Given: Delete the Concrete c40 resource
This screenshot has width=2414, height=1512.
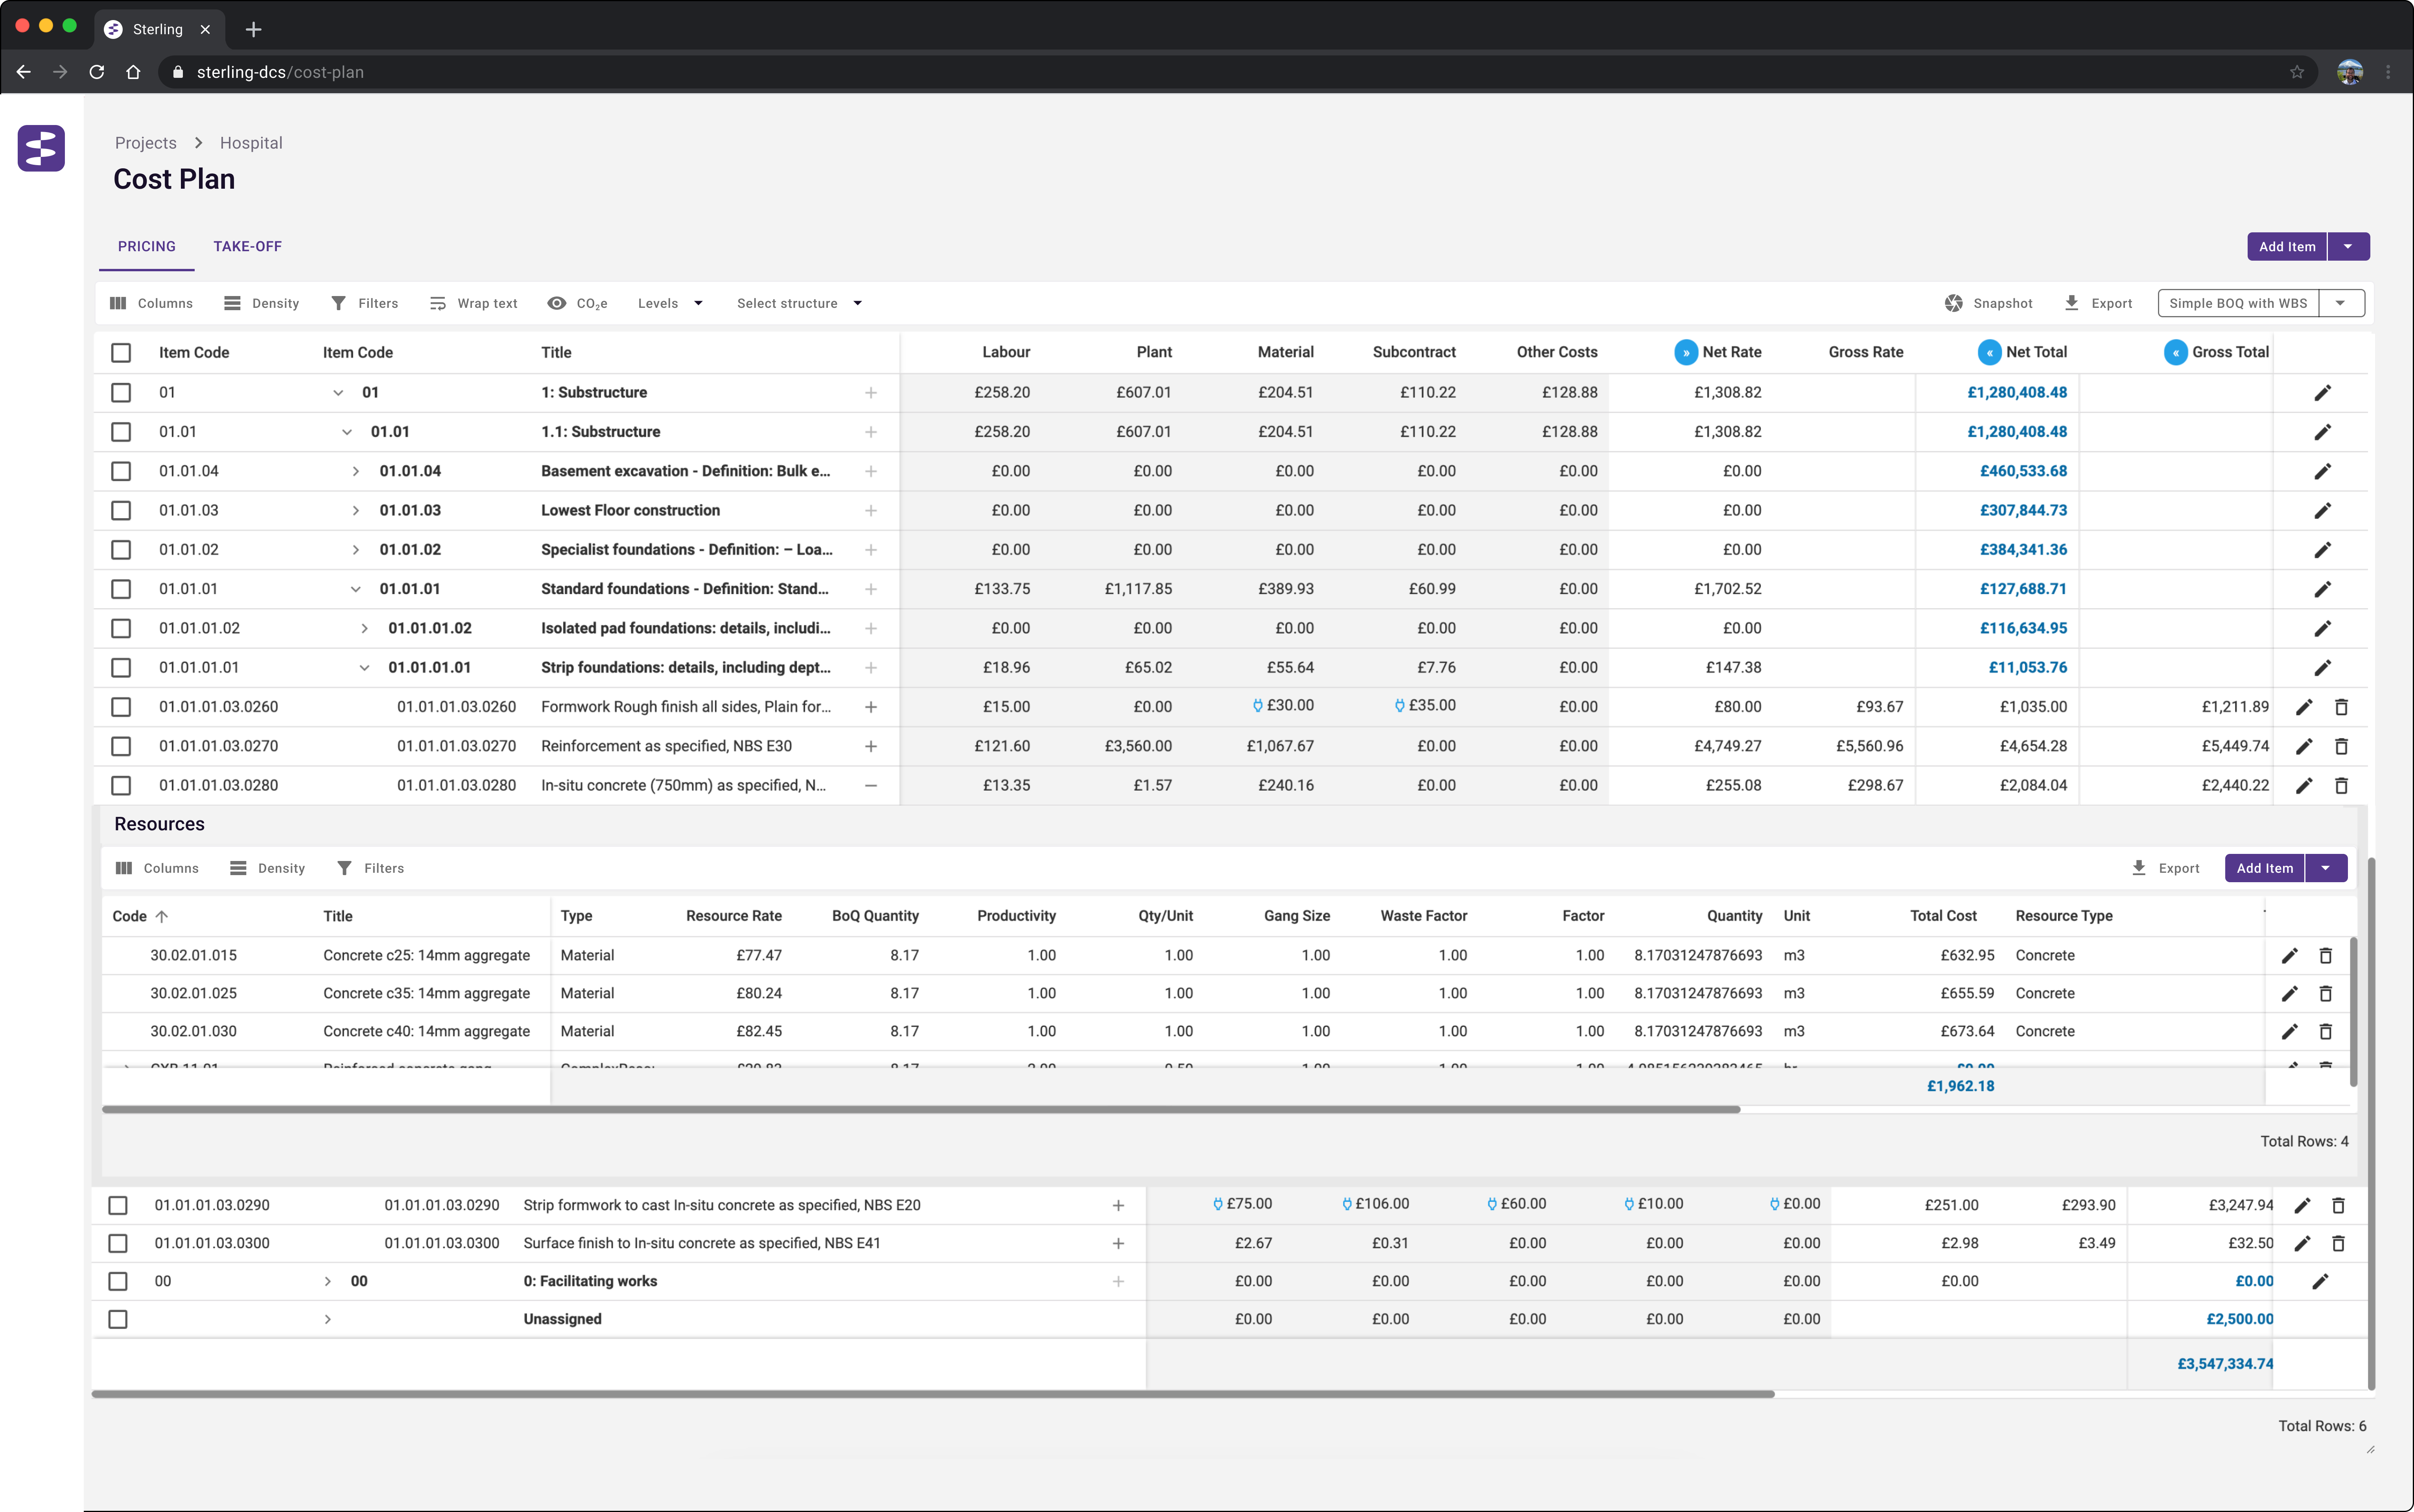Looking at the screenshot, I should tap(2326, 1031).
